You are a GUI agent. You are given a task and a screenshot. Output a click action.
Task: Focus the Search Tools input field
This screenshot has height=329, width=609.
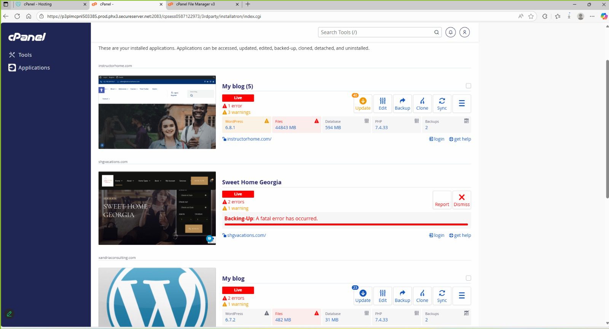[375, 32]
